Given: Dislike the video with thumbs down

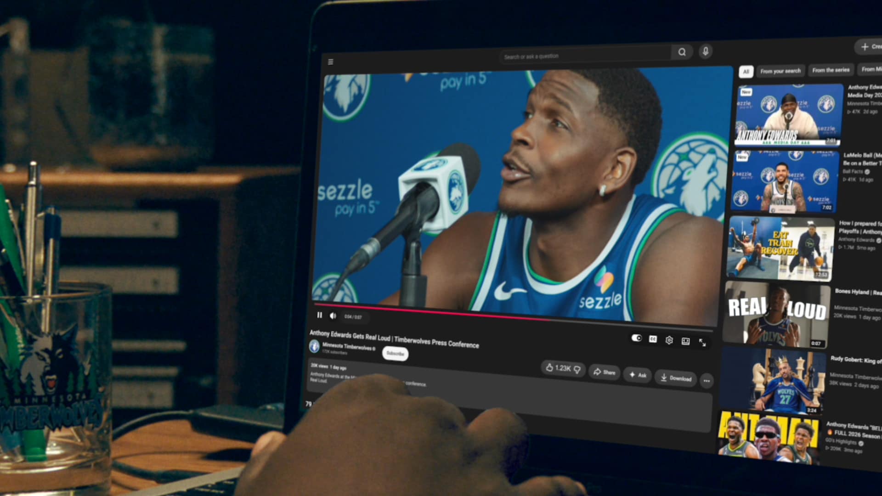Looking at the screenshot, I should tap(577, 369).
